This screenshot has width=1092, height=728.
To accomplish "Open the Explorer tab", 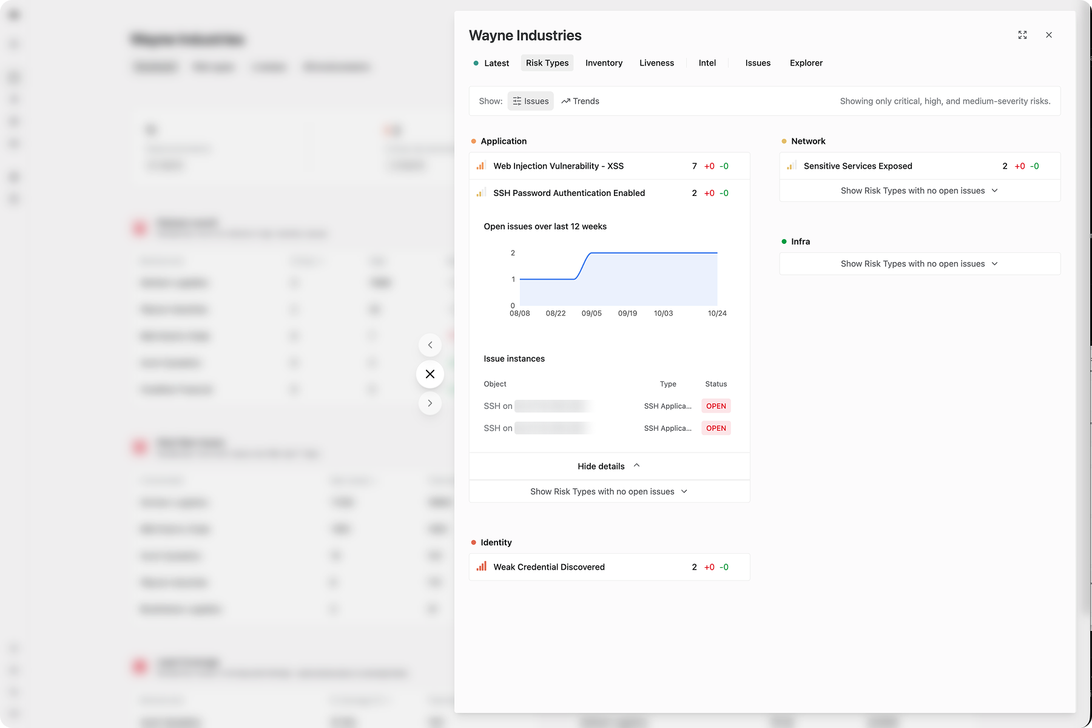I will [x=806, y=63].
